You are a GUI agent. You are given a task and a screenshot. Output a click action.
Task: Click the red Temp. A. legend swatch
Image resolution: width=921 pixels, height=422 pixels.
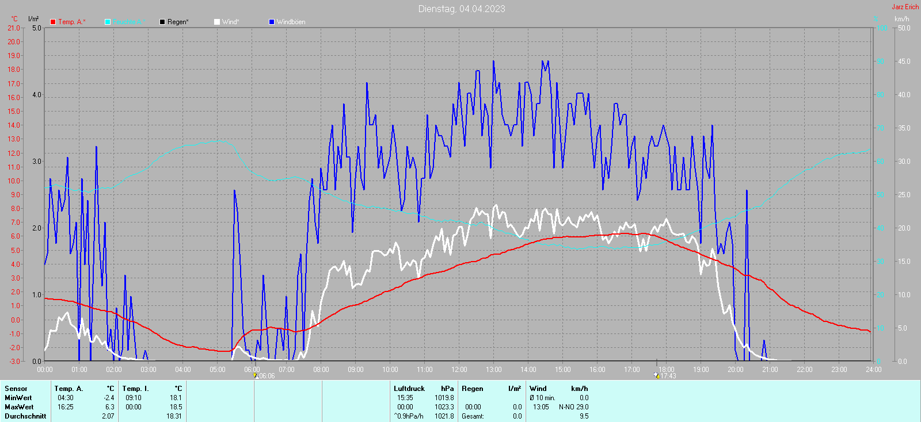pos(53,22)
